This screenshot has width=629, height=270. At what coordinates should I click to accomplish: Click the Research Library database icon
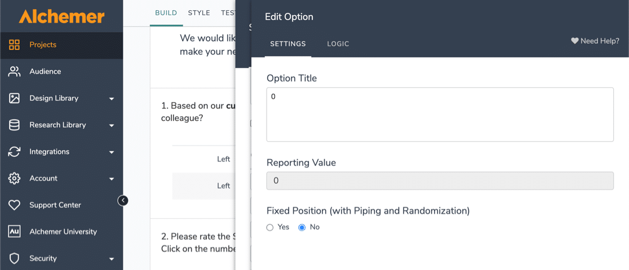(x=14, y=125)
